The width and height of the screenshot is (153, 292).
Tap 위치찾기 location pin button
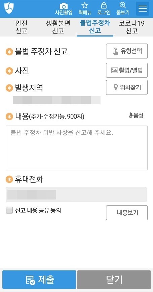(127, 87)
